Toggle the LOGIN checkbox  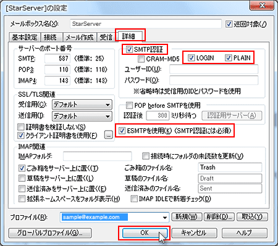pos(192,58)
